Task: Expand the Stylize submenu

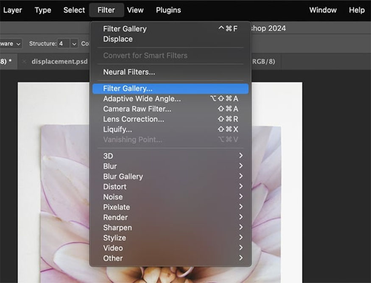Action: tap(170, 238)
